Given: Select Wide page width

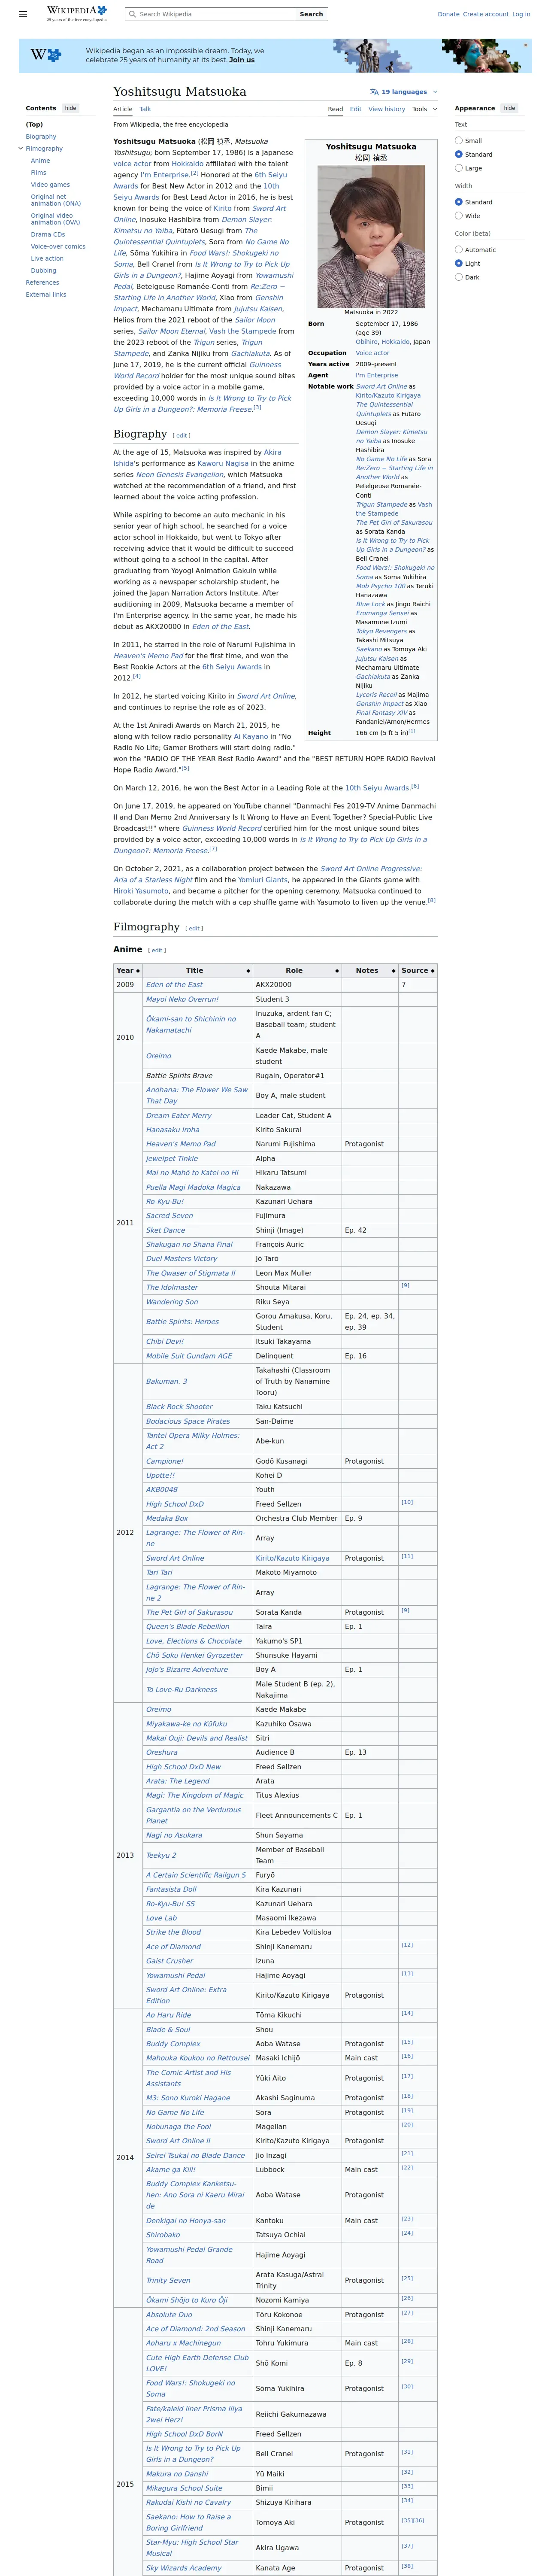Looking at the screenshot, I should (x=459, y=215).
